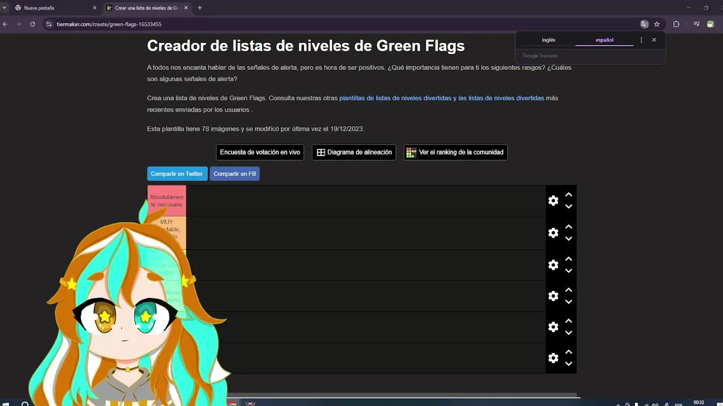The height and width of the screenshot is (406, 723).
Task: Open settings gear for the 'MUY' tier row
Action: coord(553,233)
